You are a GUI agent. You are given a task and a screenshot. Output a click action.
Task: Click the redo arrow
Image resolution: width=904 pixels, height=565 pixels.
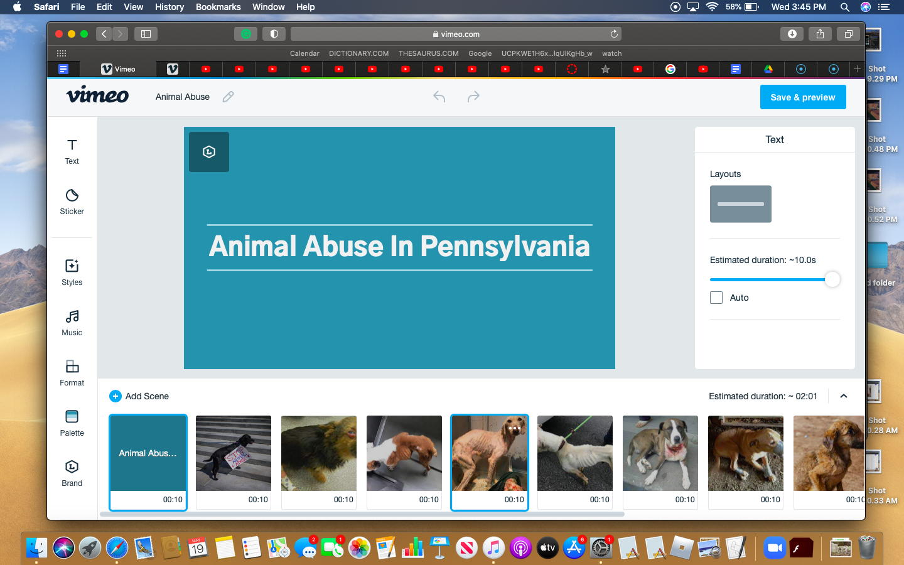tap(473, 97)
